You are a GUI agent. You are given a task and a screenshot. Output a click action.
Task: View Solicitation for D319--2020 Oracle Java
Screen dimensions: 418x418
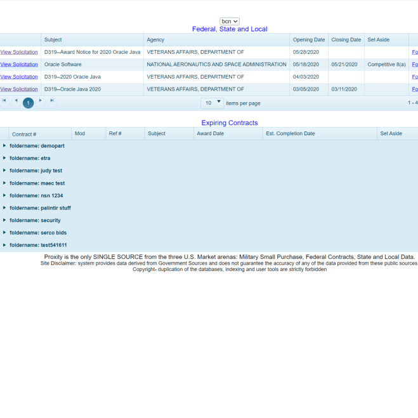click(19, 77)
